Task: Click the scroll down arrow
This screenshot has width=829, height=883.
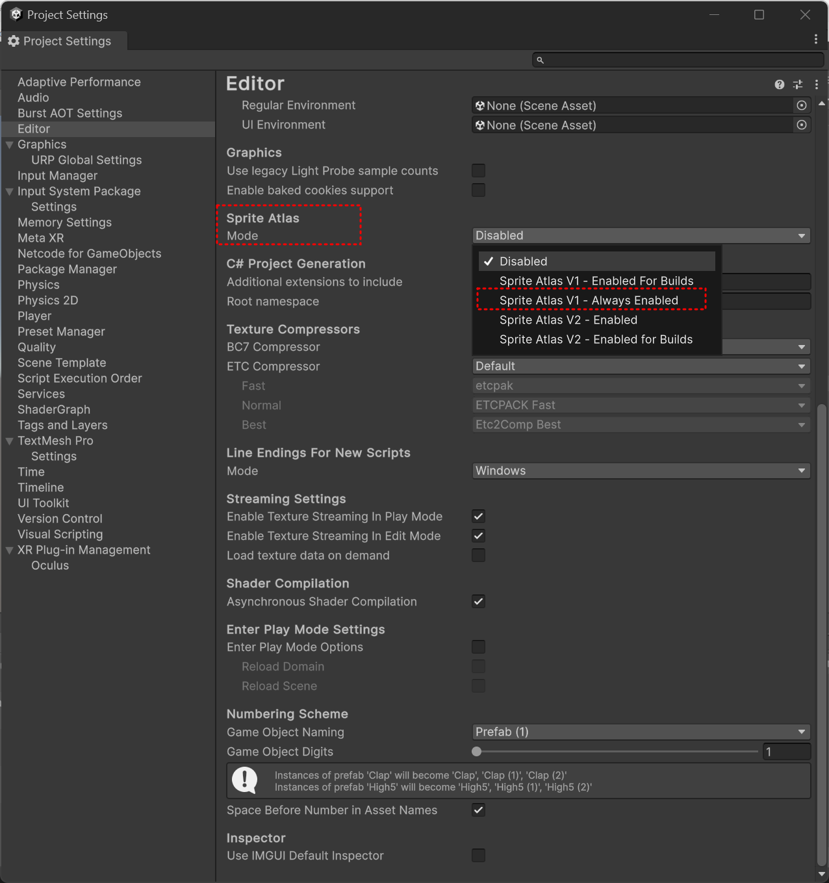Action: 822,874
